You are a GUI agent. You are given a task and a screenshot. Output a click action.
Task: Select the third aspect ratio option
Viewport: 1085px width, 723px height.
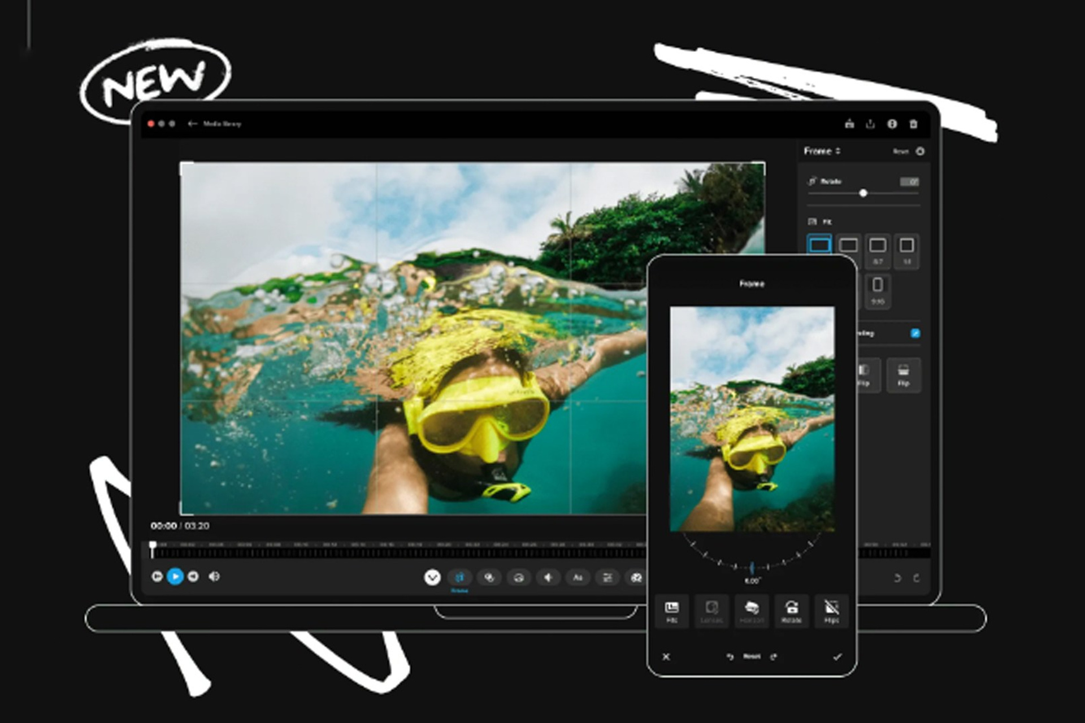878,251
